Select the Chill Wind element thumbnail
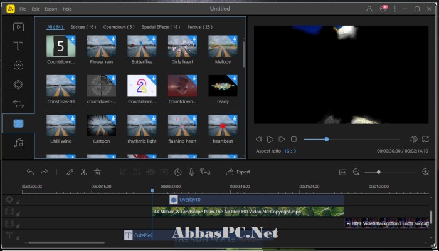Screen dimensions: 439x251 [x=61, y=125]
